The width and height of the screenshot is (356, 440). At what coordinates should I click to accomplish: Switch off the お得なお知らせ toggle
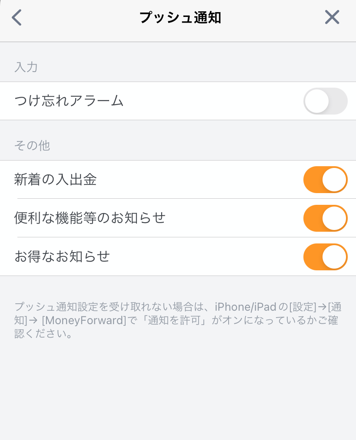point(325,257)
